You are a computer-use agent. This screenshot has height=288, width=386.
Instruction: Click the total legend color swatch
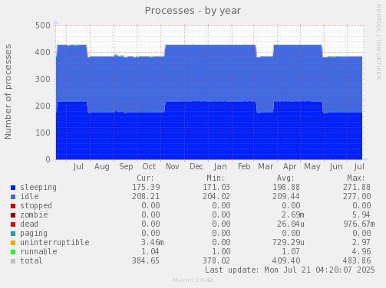tap(13, 261)
